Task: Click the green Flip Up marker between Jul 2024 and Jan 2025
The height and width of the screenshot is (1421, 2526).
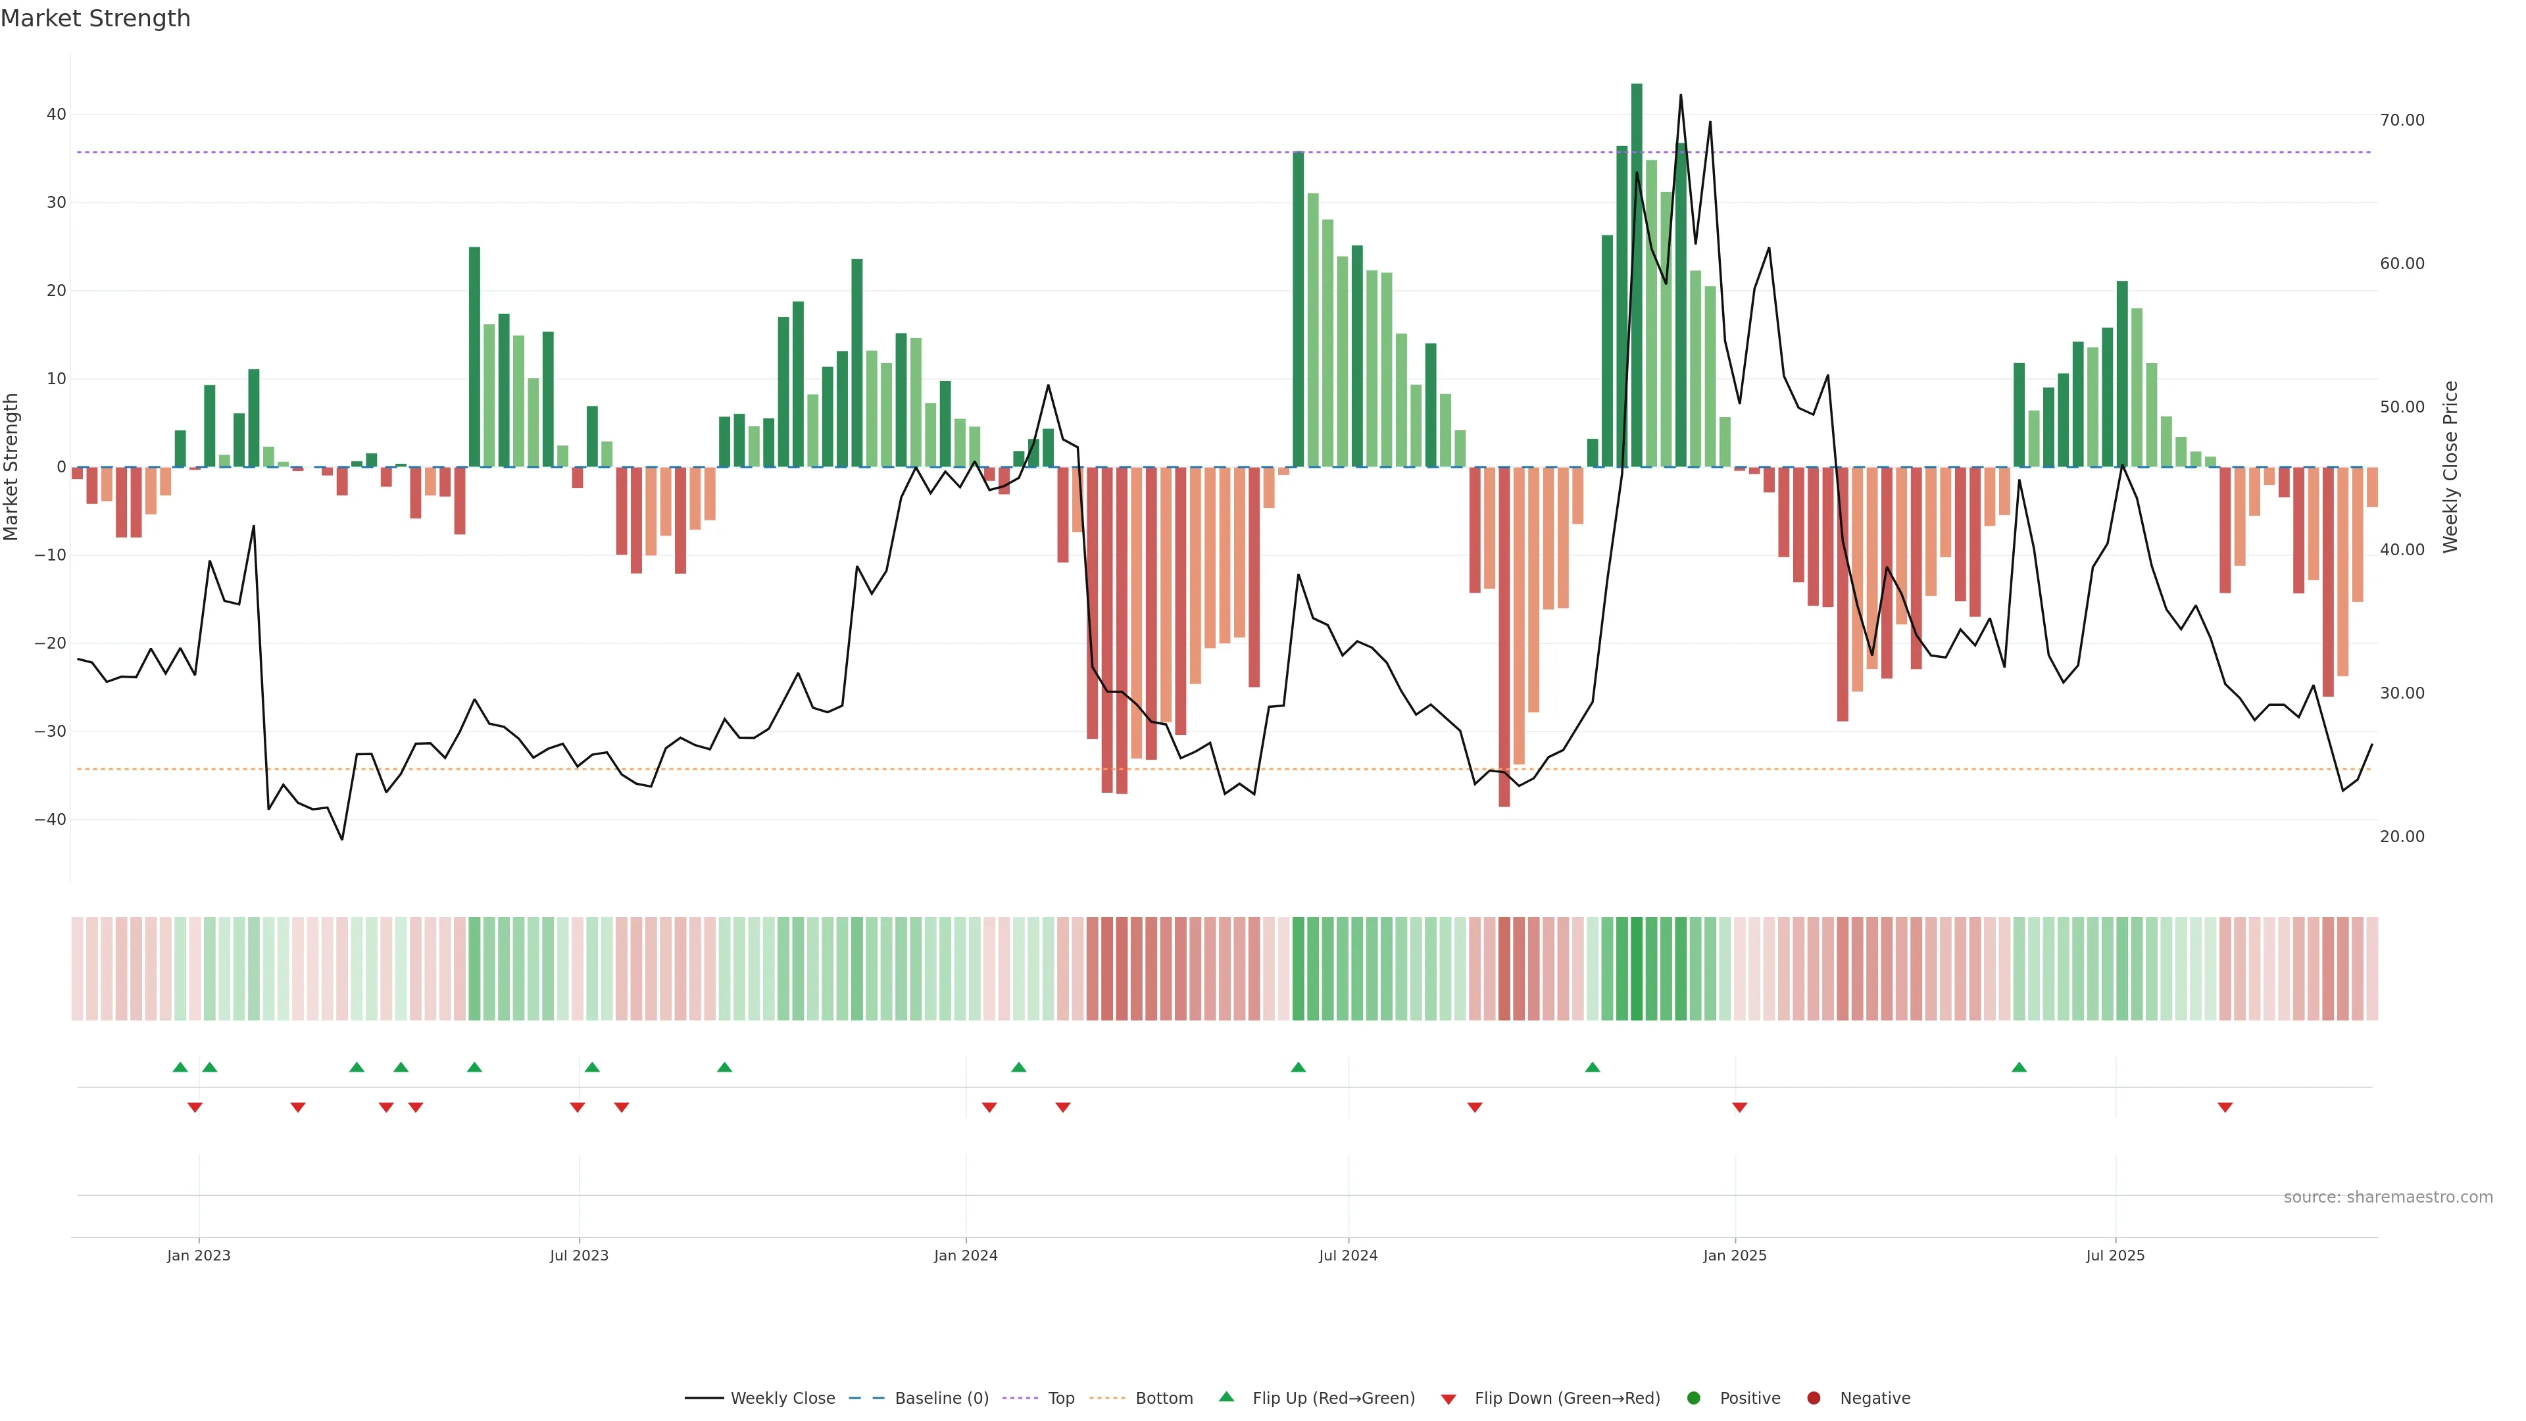Action: click(1593, 1067)
